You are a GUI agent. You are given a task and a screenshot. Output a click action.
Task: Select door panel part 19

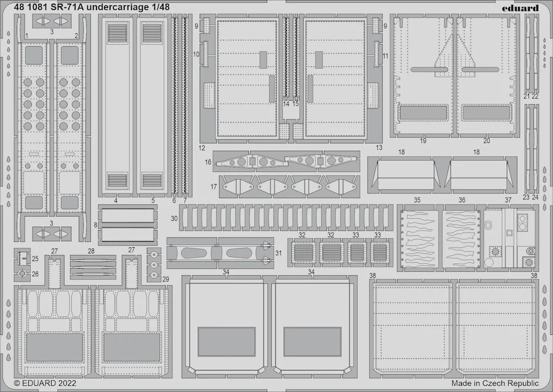pos(423,75)
